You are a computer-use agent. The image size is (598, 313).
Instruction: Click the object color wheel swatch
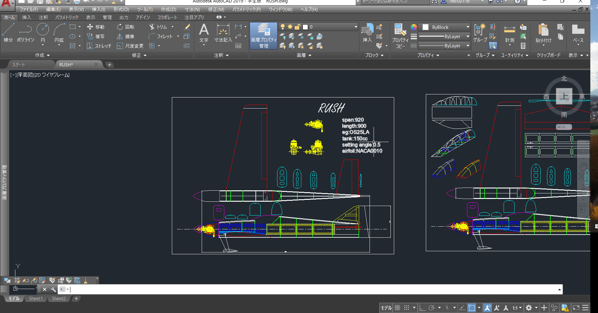coord(414,27)
